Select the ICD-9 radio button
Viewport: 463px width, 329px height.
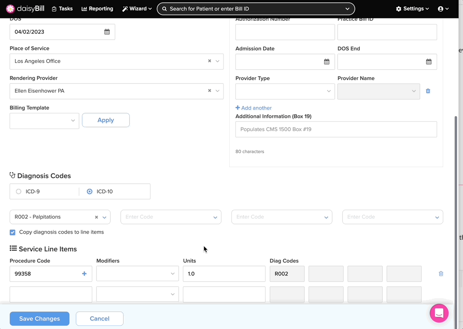coord(19,191)
